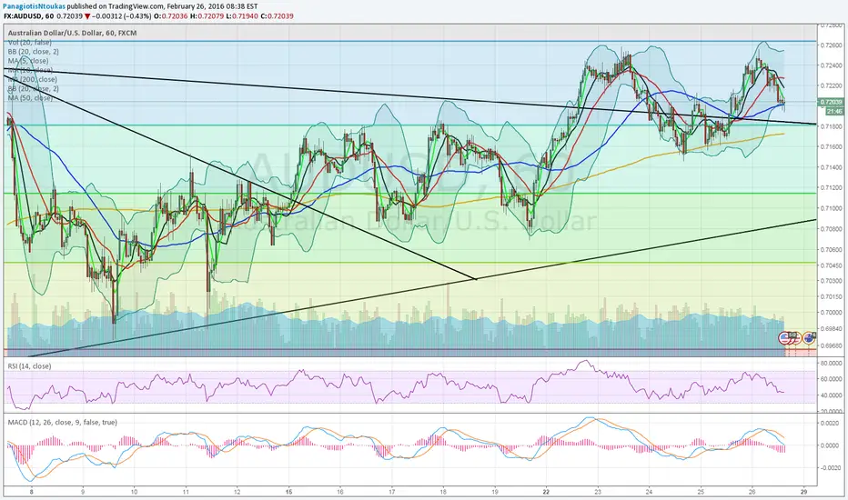This screenshot has width=848, height=500.
Task: Click the change value −0.00312 (−0.43%)
Action: pos(122,16)
